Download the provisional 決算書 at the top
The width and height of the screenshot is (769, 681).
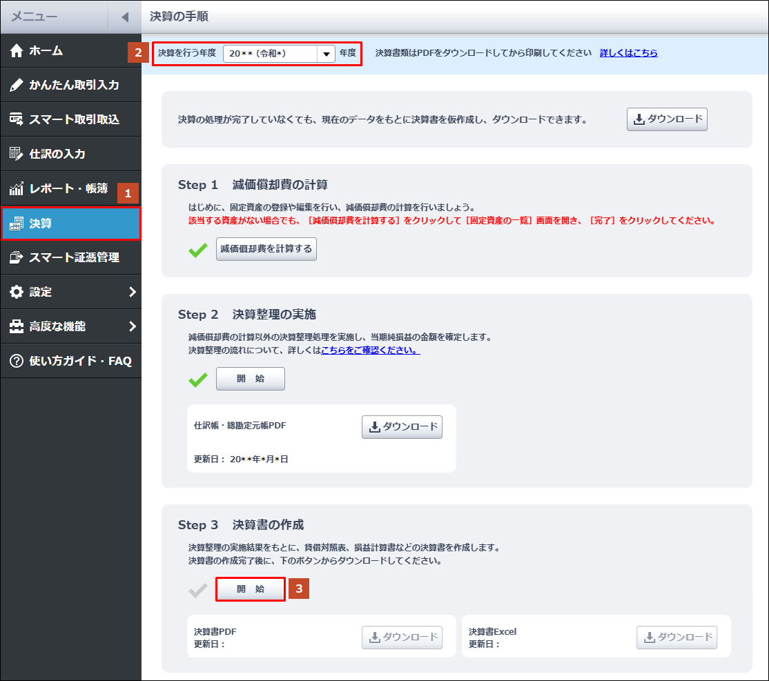click(667, 119)
